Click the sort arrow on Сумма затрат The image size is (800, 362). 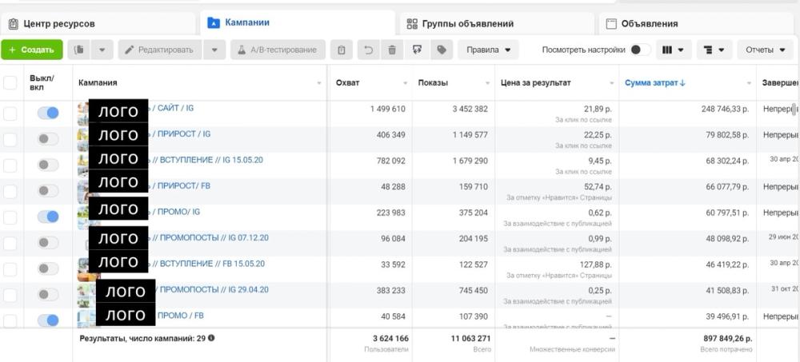pyautogui.click(x=682, y=83)
